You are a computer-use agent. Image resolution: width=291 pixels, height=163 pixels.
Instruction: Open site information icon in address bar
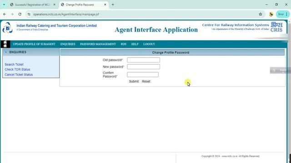coord(29,14)
